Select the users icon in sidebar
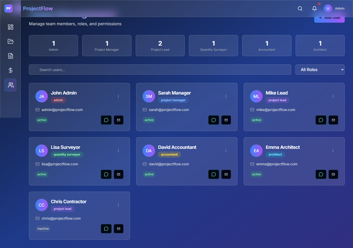 (10, 85)
